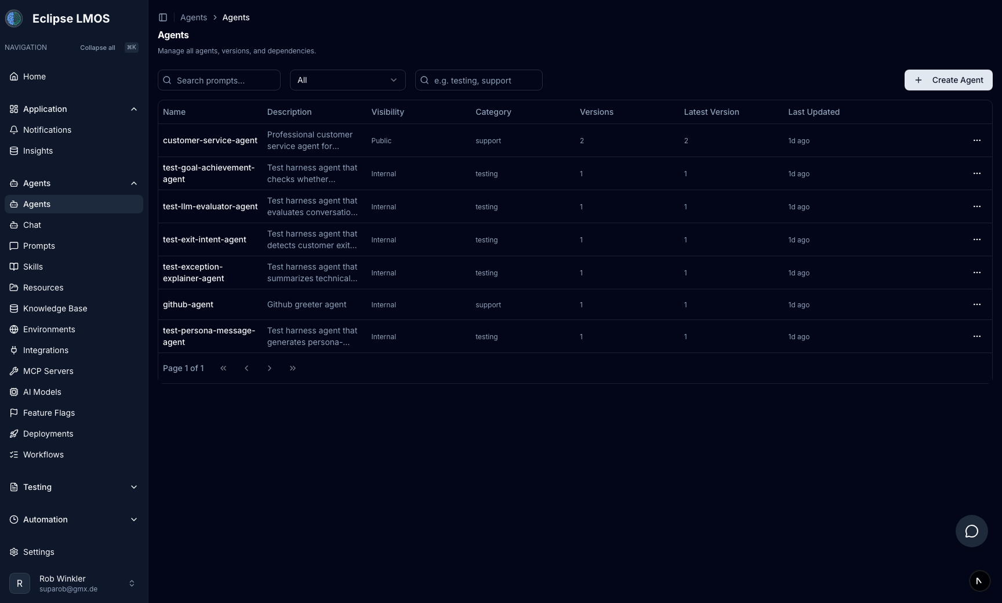
Task: Navigate to Prompts
Action: (74, 246)
